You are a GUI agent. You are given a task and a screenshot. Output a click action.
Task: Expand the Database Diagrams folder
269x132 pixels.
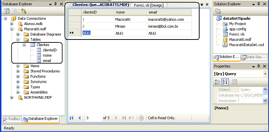(x=18, y=34)
